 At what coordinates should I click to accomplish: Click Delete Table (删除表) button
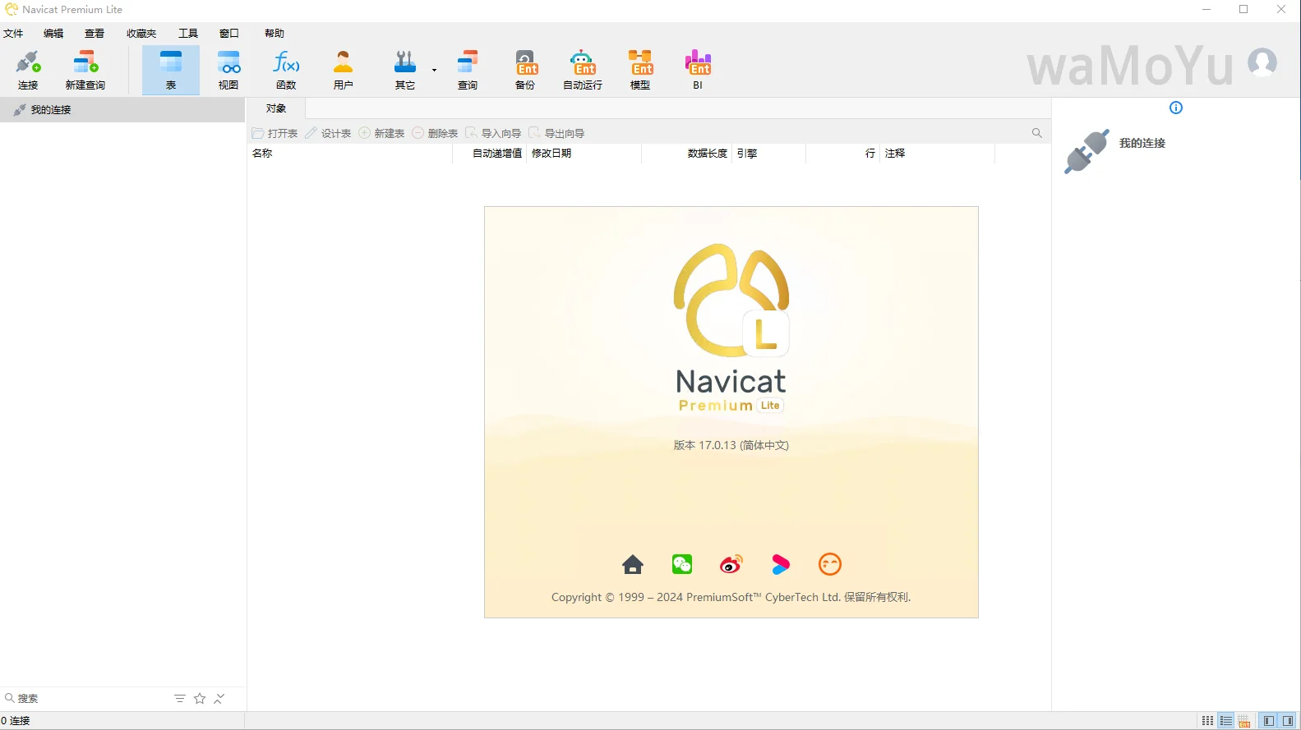pyautogui.click(x=436, y=133)
